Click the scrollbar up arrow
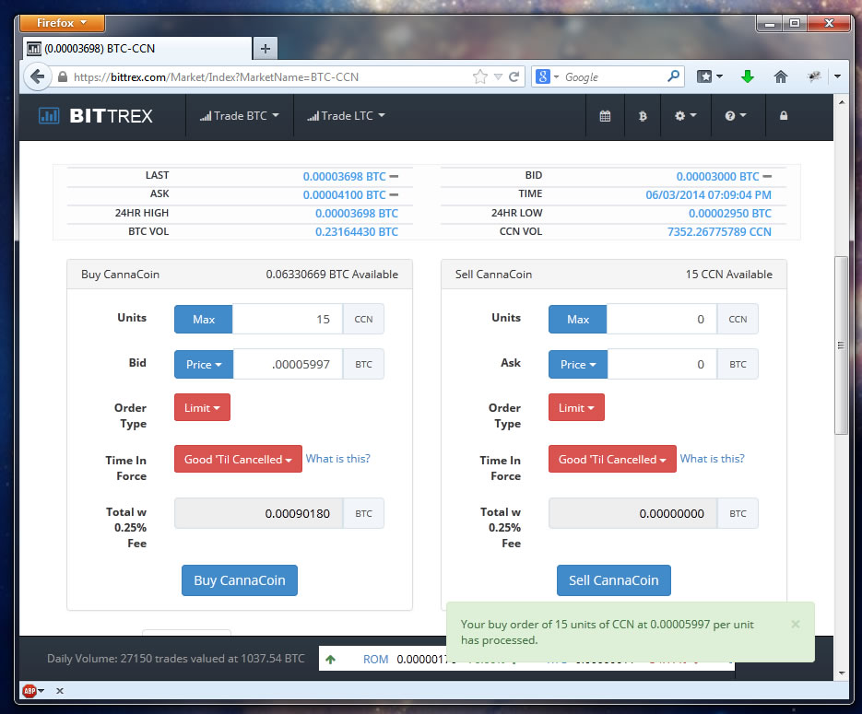Image resolution: width=862 pixels, height=714 pixels. click(x=841, y=102)
